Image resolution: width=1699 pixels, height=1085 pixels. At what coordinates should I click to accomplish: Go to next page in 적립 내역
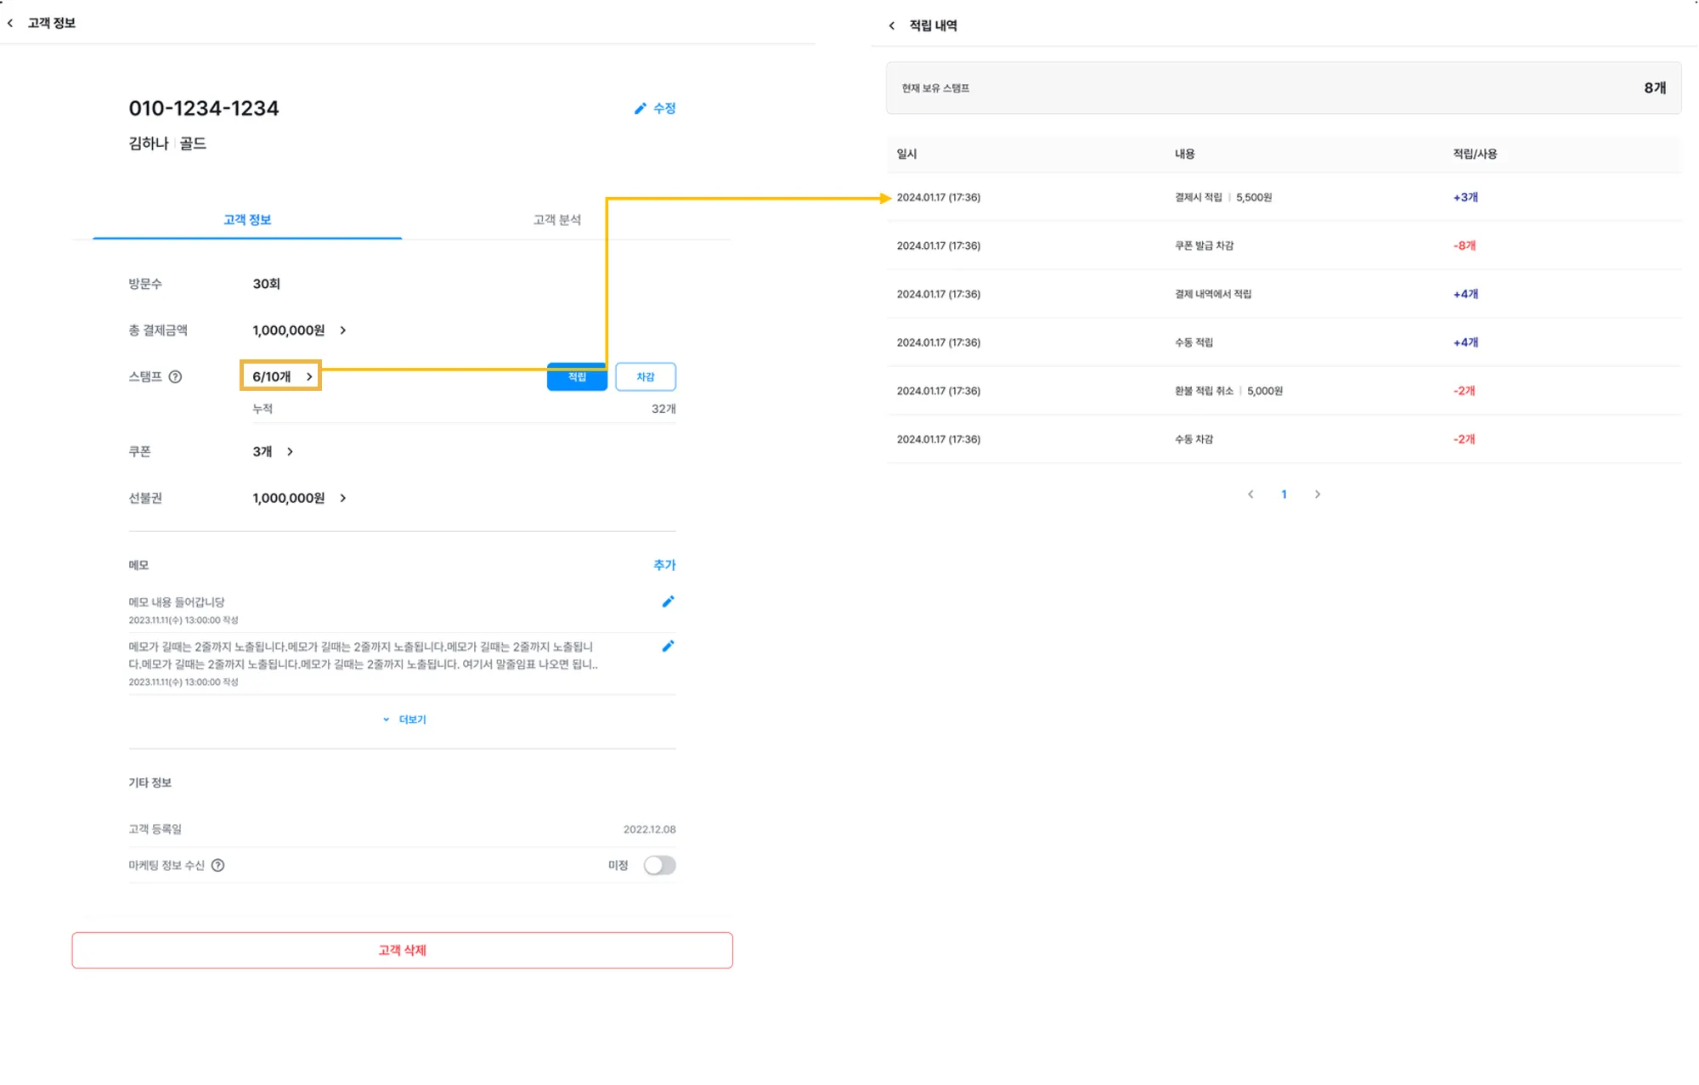[1318, 494]
